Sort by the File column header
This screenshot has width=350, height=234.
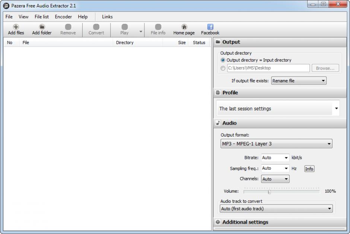coord(66,42)
